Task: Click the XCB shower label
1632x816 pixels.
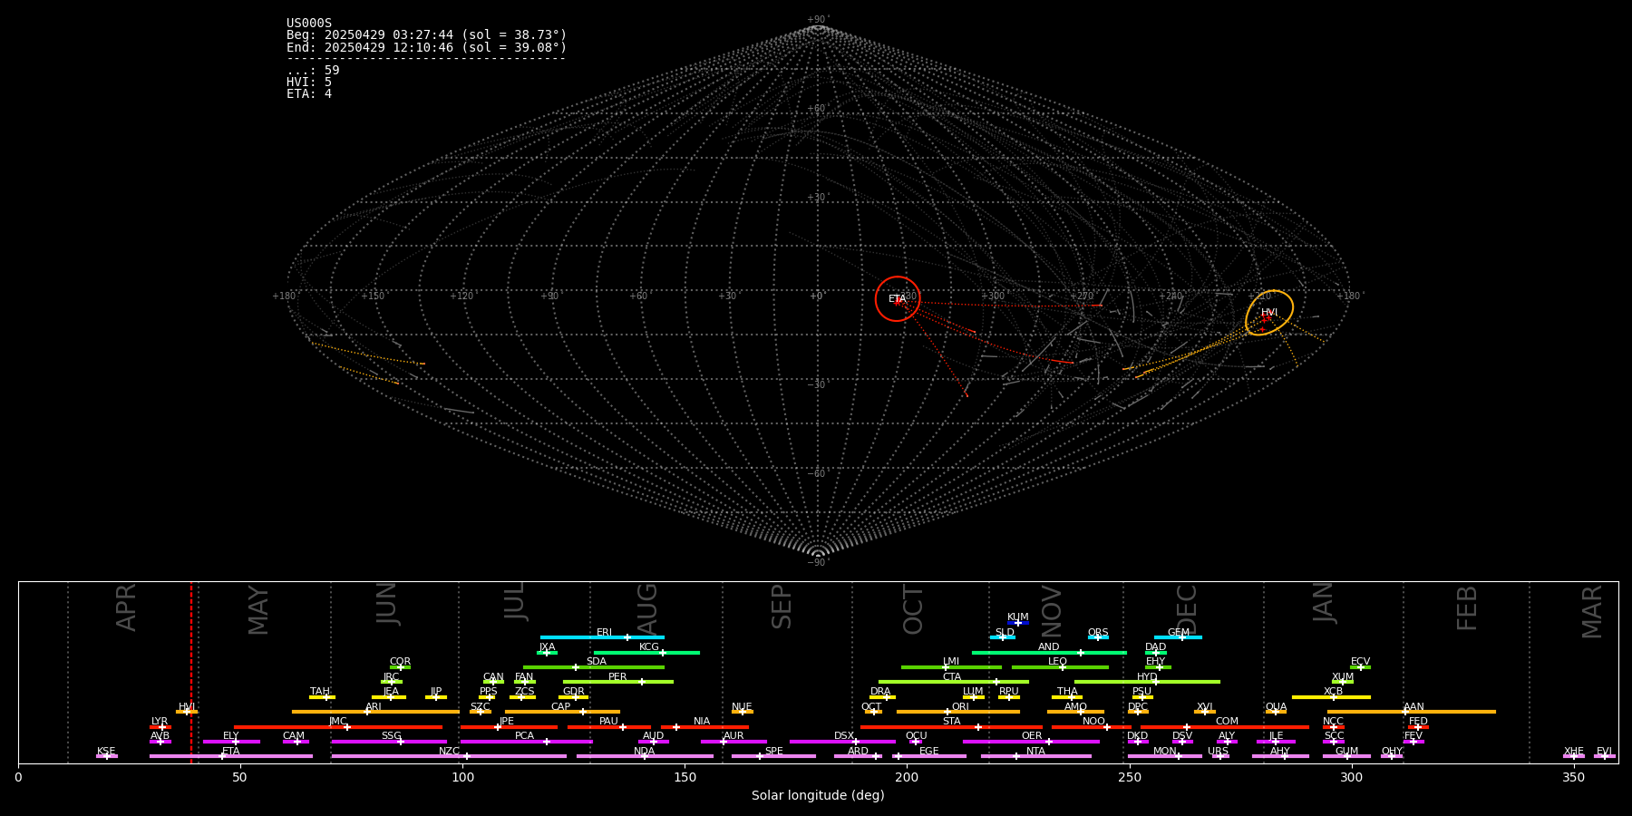Action: (x=1333, y=691)
